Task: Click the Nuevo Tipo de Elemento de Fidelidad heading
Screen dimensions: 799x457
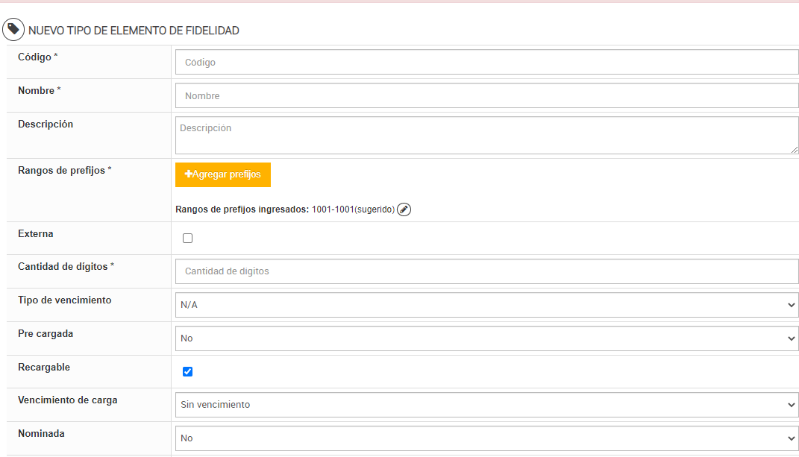Action: [134, 31]
